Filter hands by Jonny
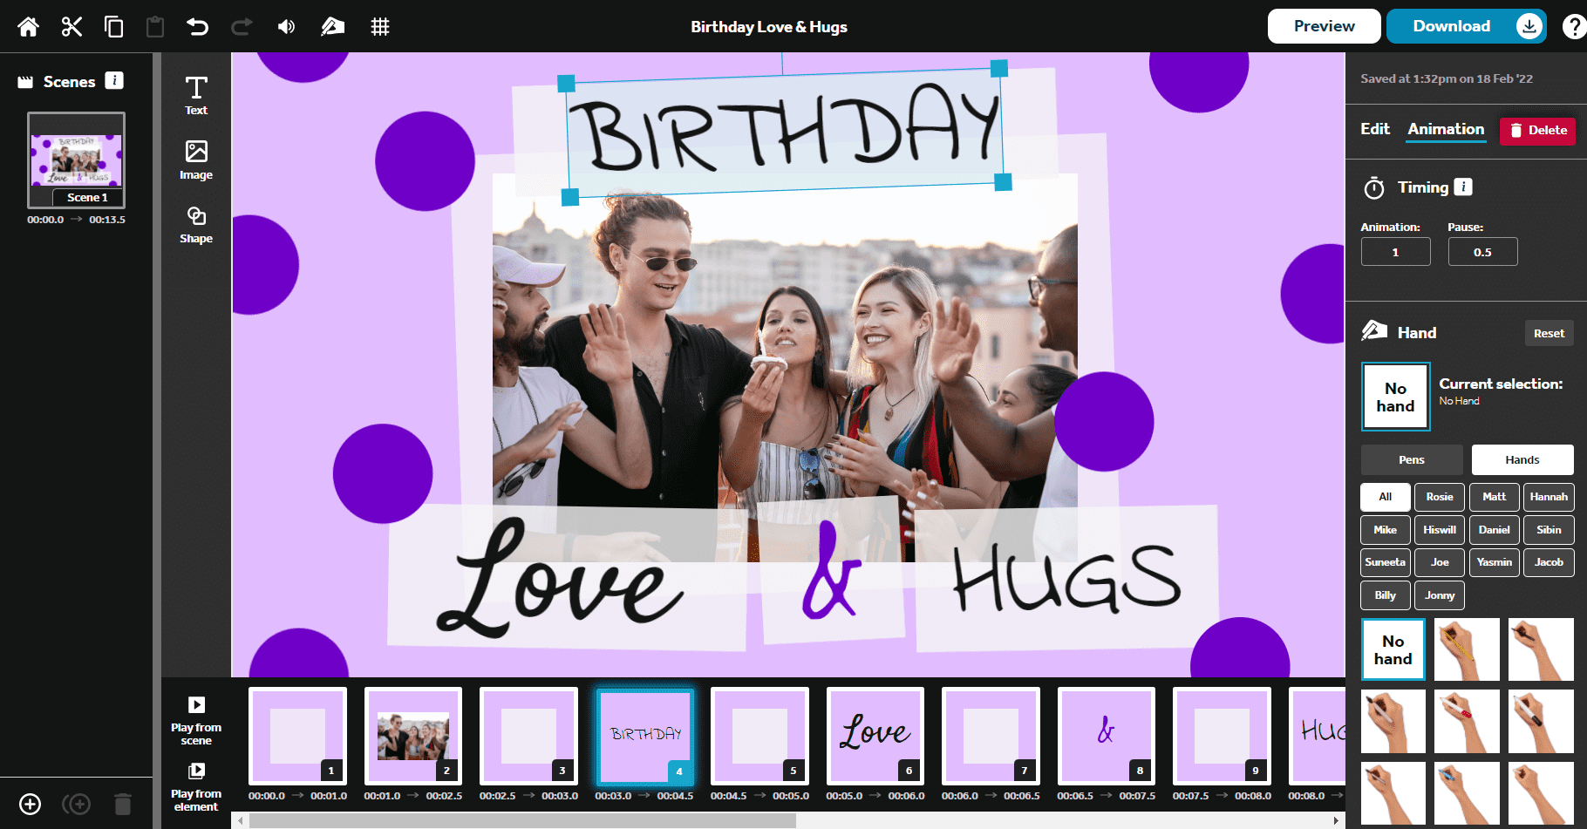The image size is (1587, 829). (x=1440, y=595)
